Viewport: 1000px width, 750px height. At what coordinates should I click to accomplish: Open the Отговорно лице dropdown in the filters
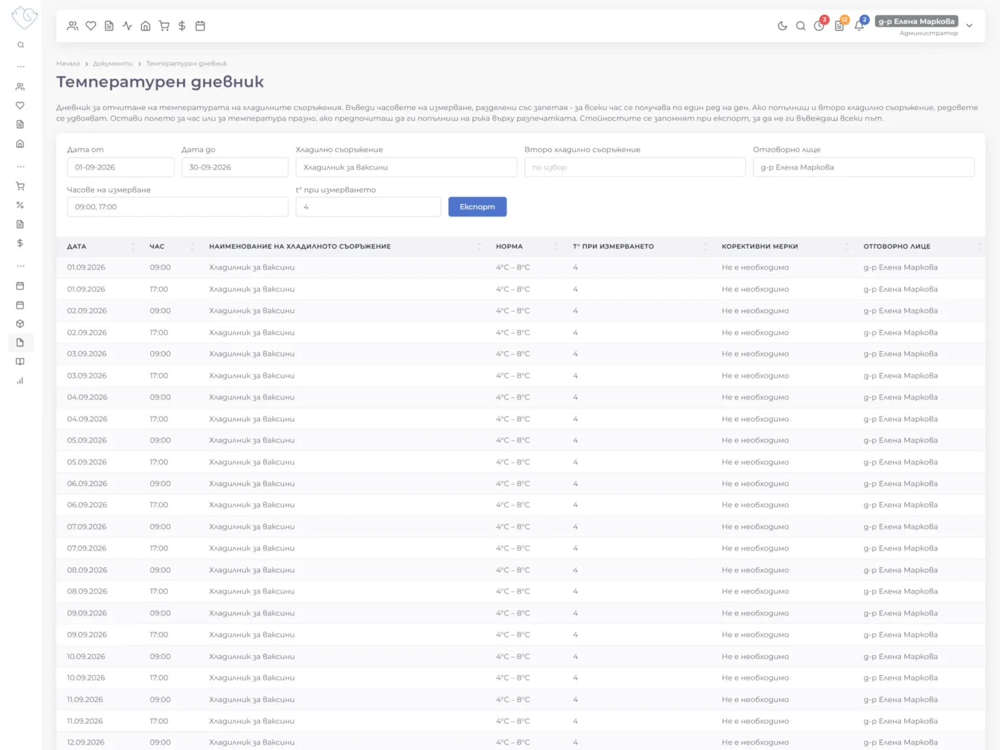pyautogui.click(x=863, y=167)
